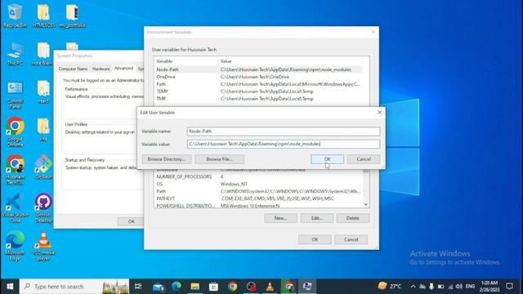Viewport: 523px width, 294px height.
Task: Select Path row in system variables
Action: (258, 191)
